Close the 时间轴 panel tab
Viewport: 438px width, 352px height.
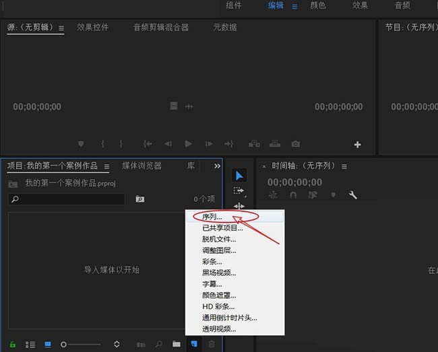(264, 166)
